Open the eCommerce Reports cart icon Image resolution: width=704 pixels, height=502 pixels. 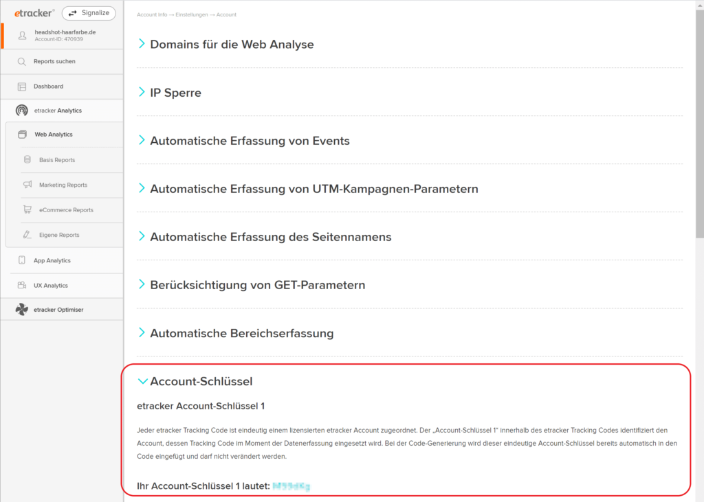point(27,209)
